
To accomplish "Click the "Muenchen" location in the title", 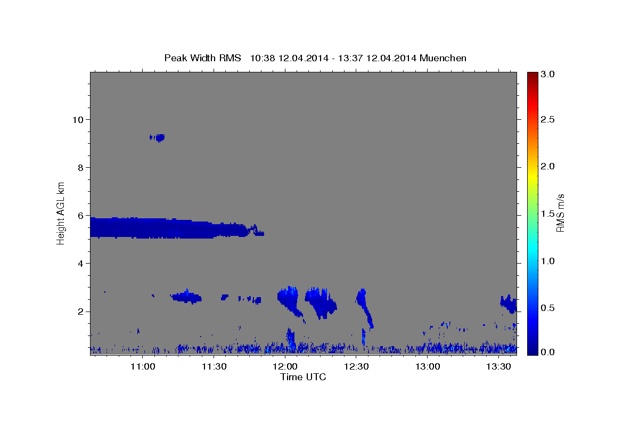I will [x=443, y=58].
